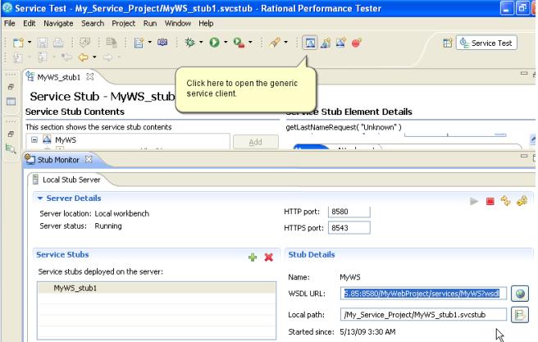Image resolution: width=538 pixels, height=342 pixels.
Task: Open local path stub file icon
Action: 518,313
